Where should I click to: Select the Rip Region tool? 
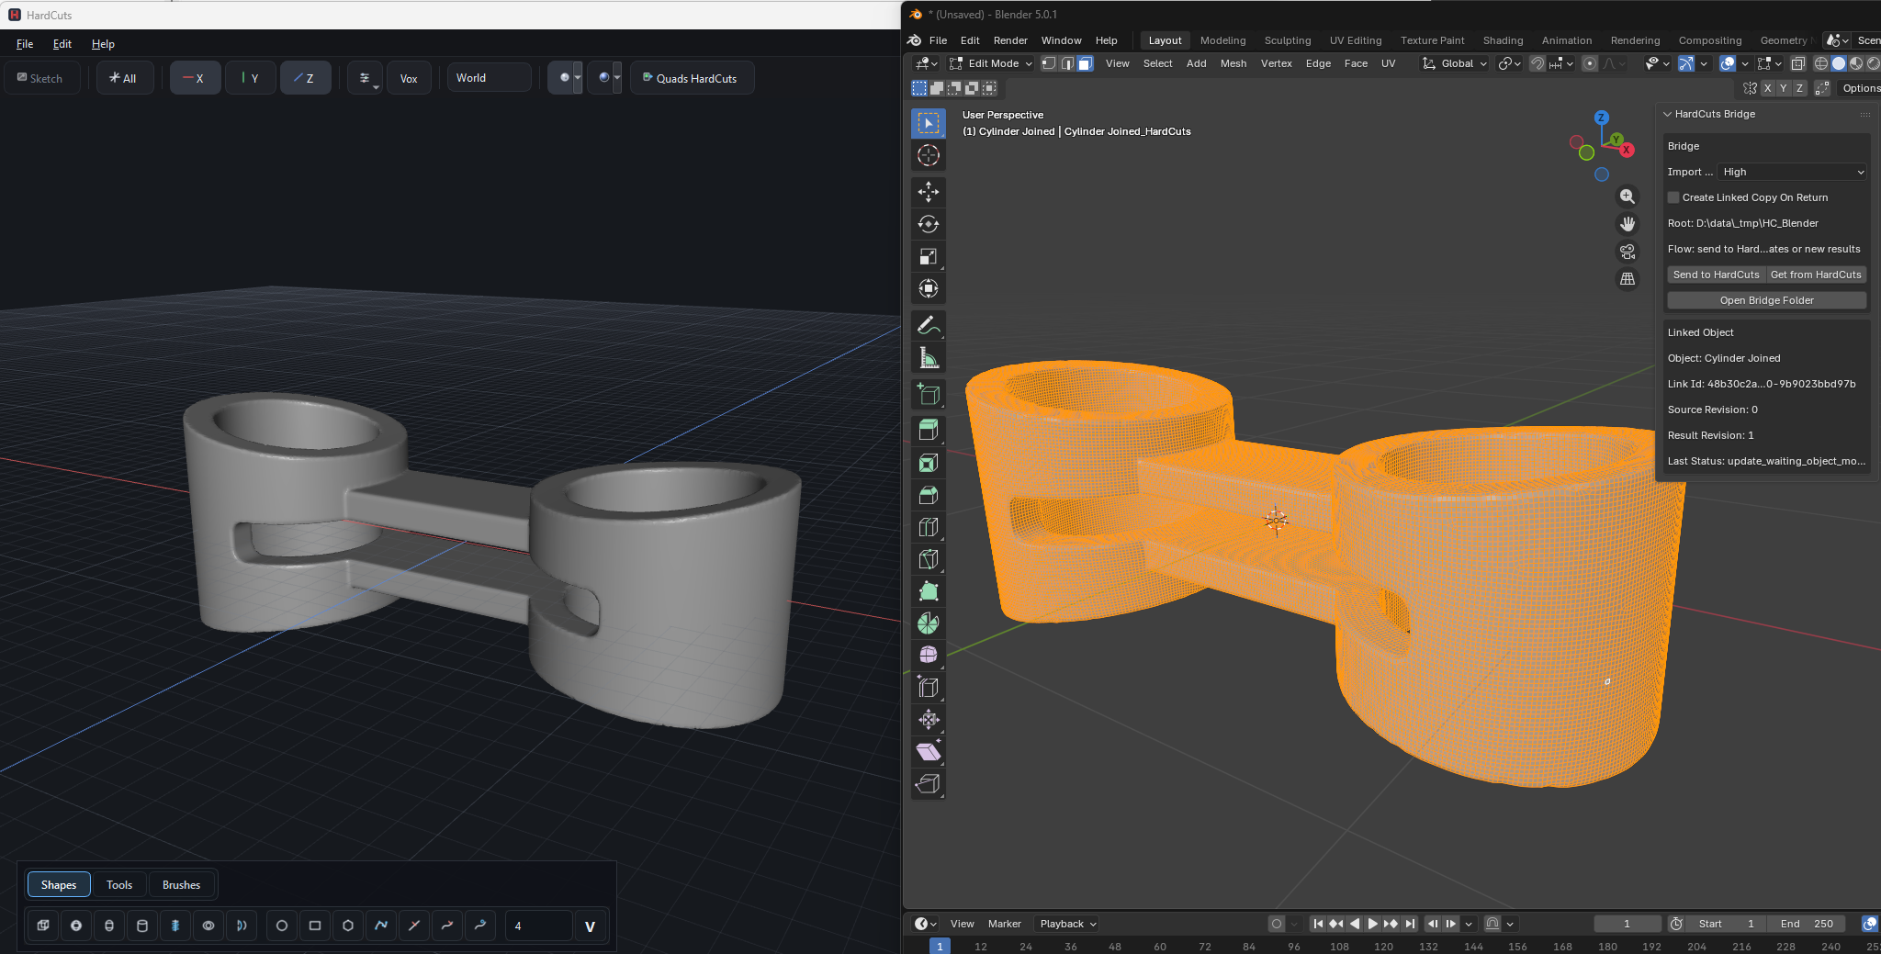tap(929, 783)
